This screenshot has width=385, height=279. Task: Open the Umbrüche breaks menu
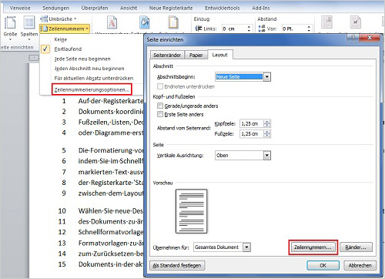point(59,18)
